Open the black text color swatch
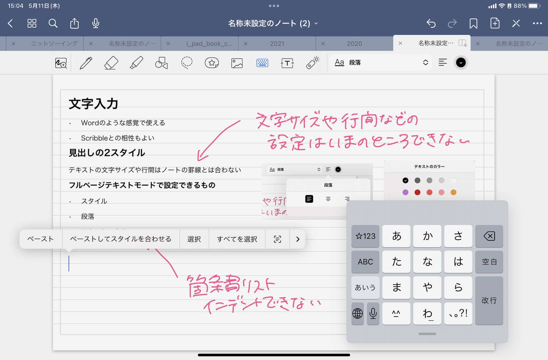This screenshot has height=360, width=548. pos(461,63)
